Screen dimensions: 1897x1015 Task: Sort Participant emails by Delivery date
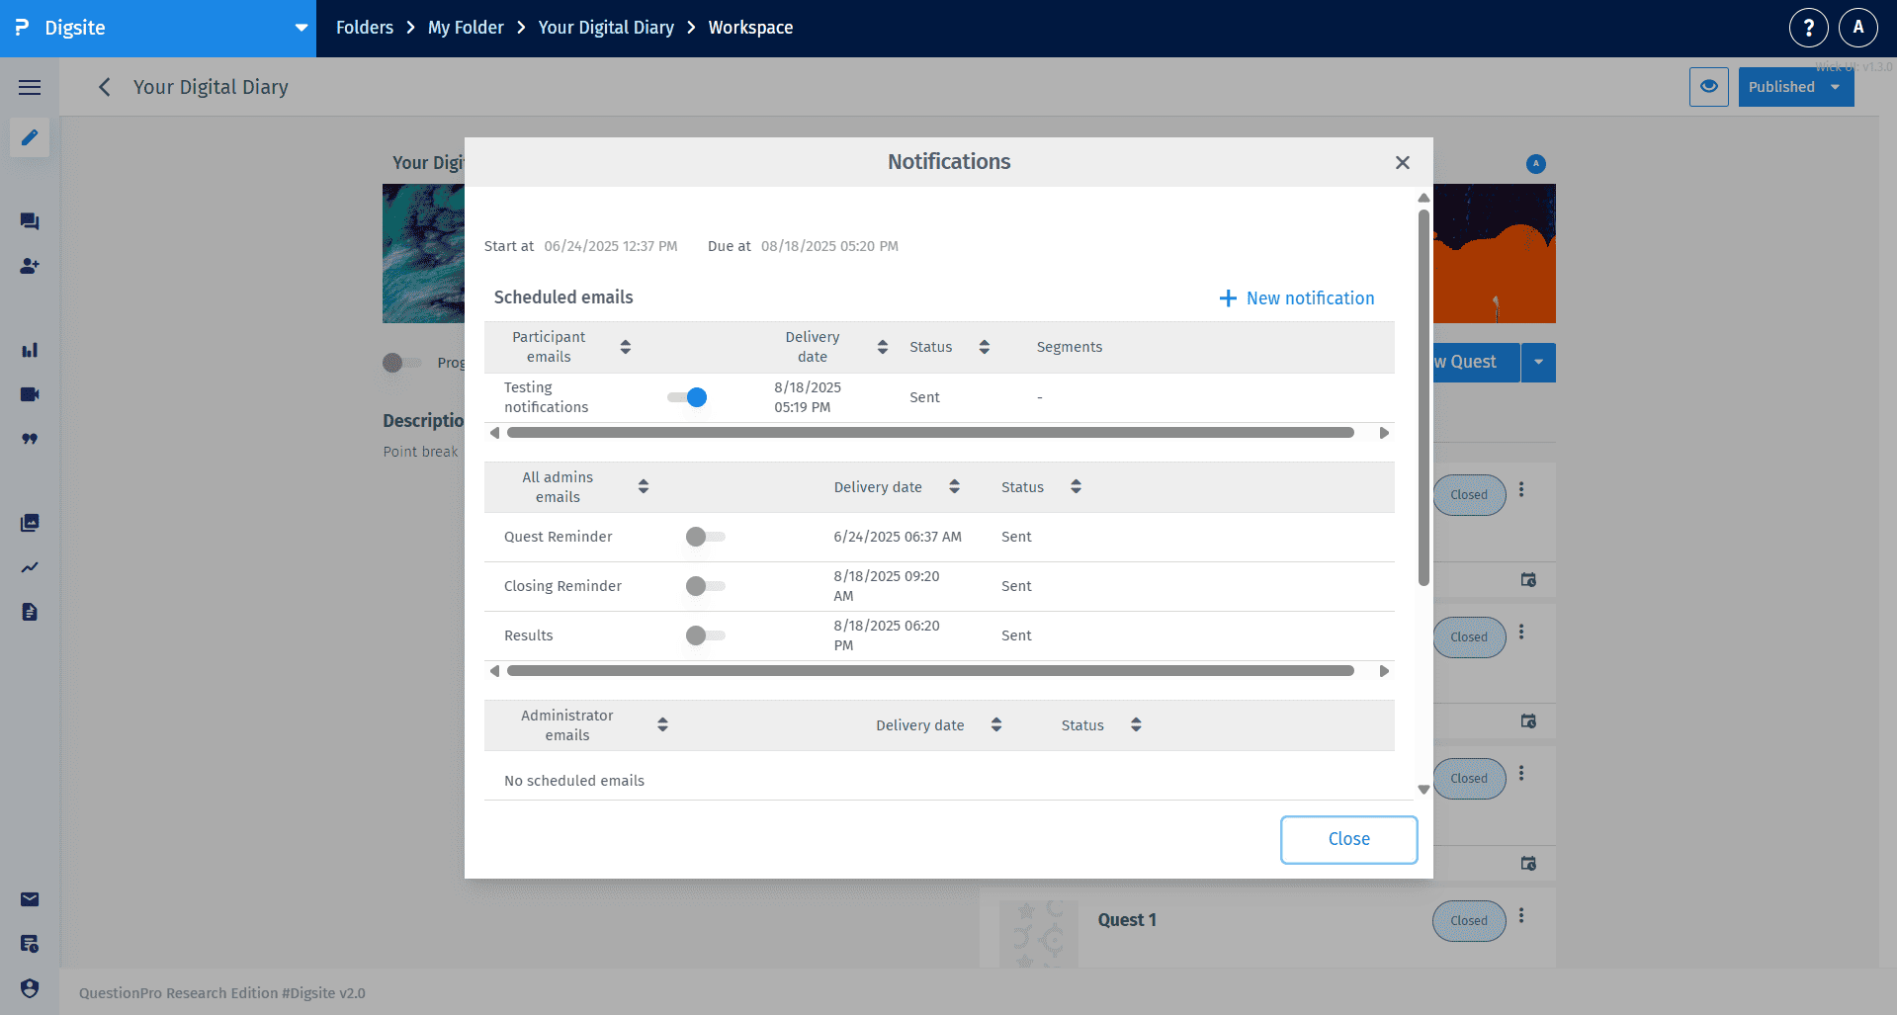pyautogui.click(x=882, y=347)
